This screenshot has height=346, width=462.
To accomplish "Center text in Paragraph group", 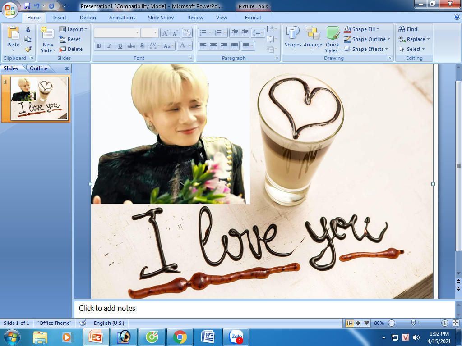I will point(213,46).
